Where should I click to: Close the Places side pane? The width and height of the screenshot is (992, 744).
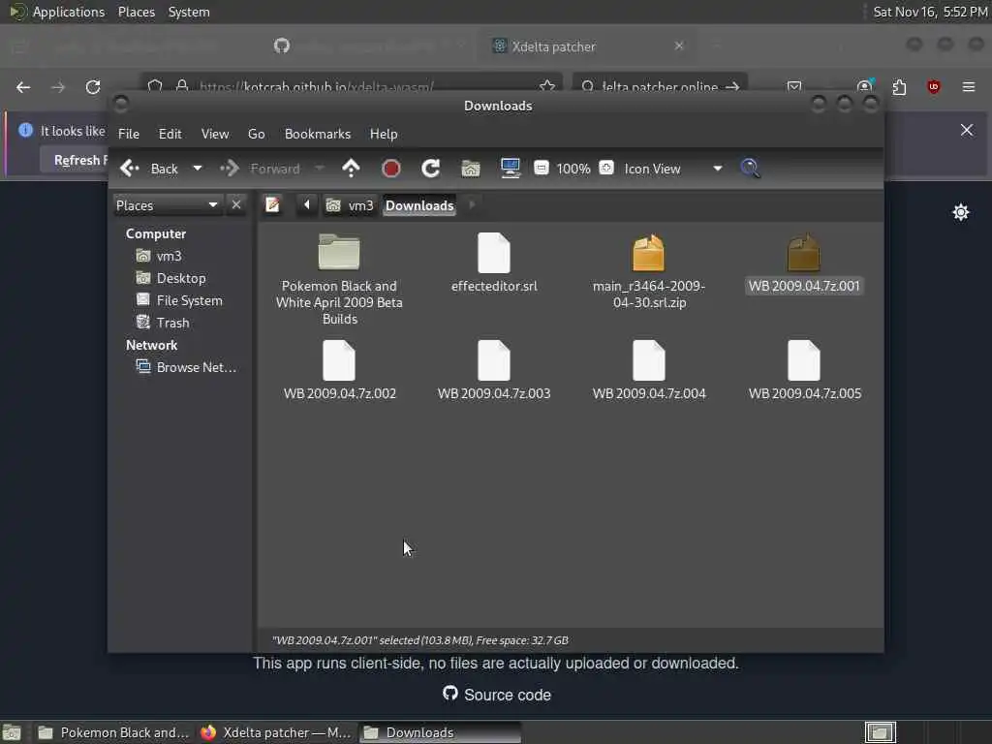tap(236, 205)
